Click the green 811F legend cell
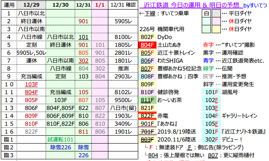 coord(147,100)
